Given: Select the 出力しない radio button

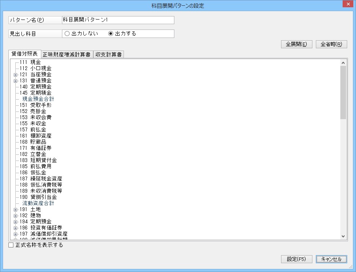Looking at the screenshot, I should pyautogui.click(x=67, y=34).
